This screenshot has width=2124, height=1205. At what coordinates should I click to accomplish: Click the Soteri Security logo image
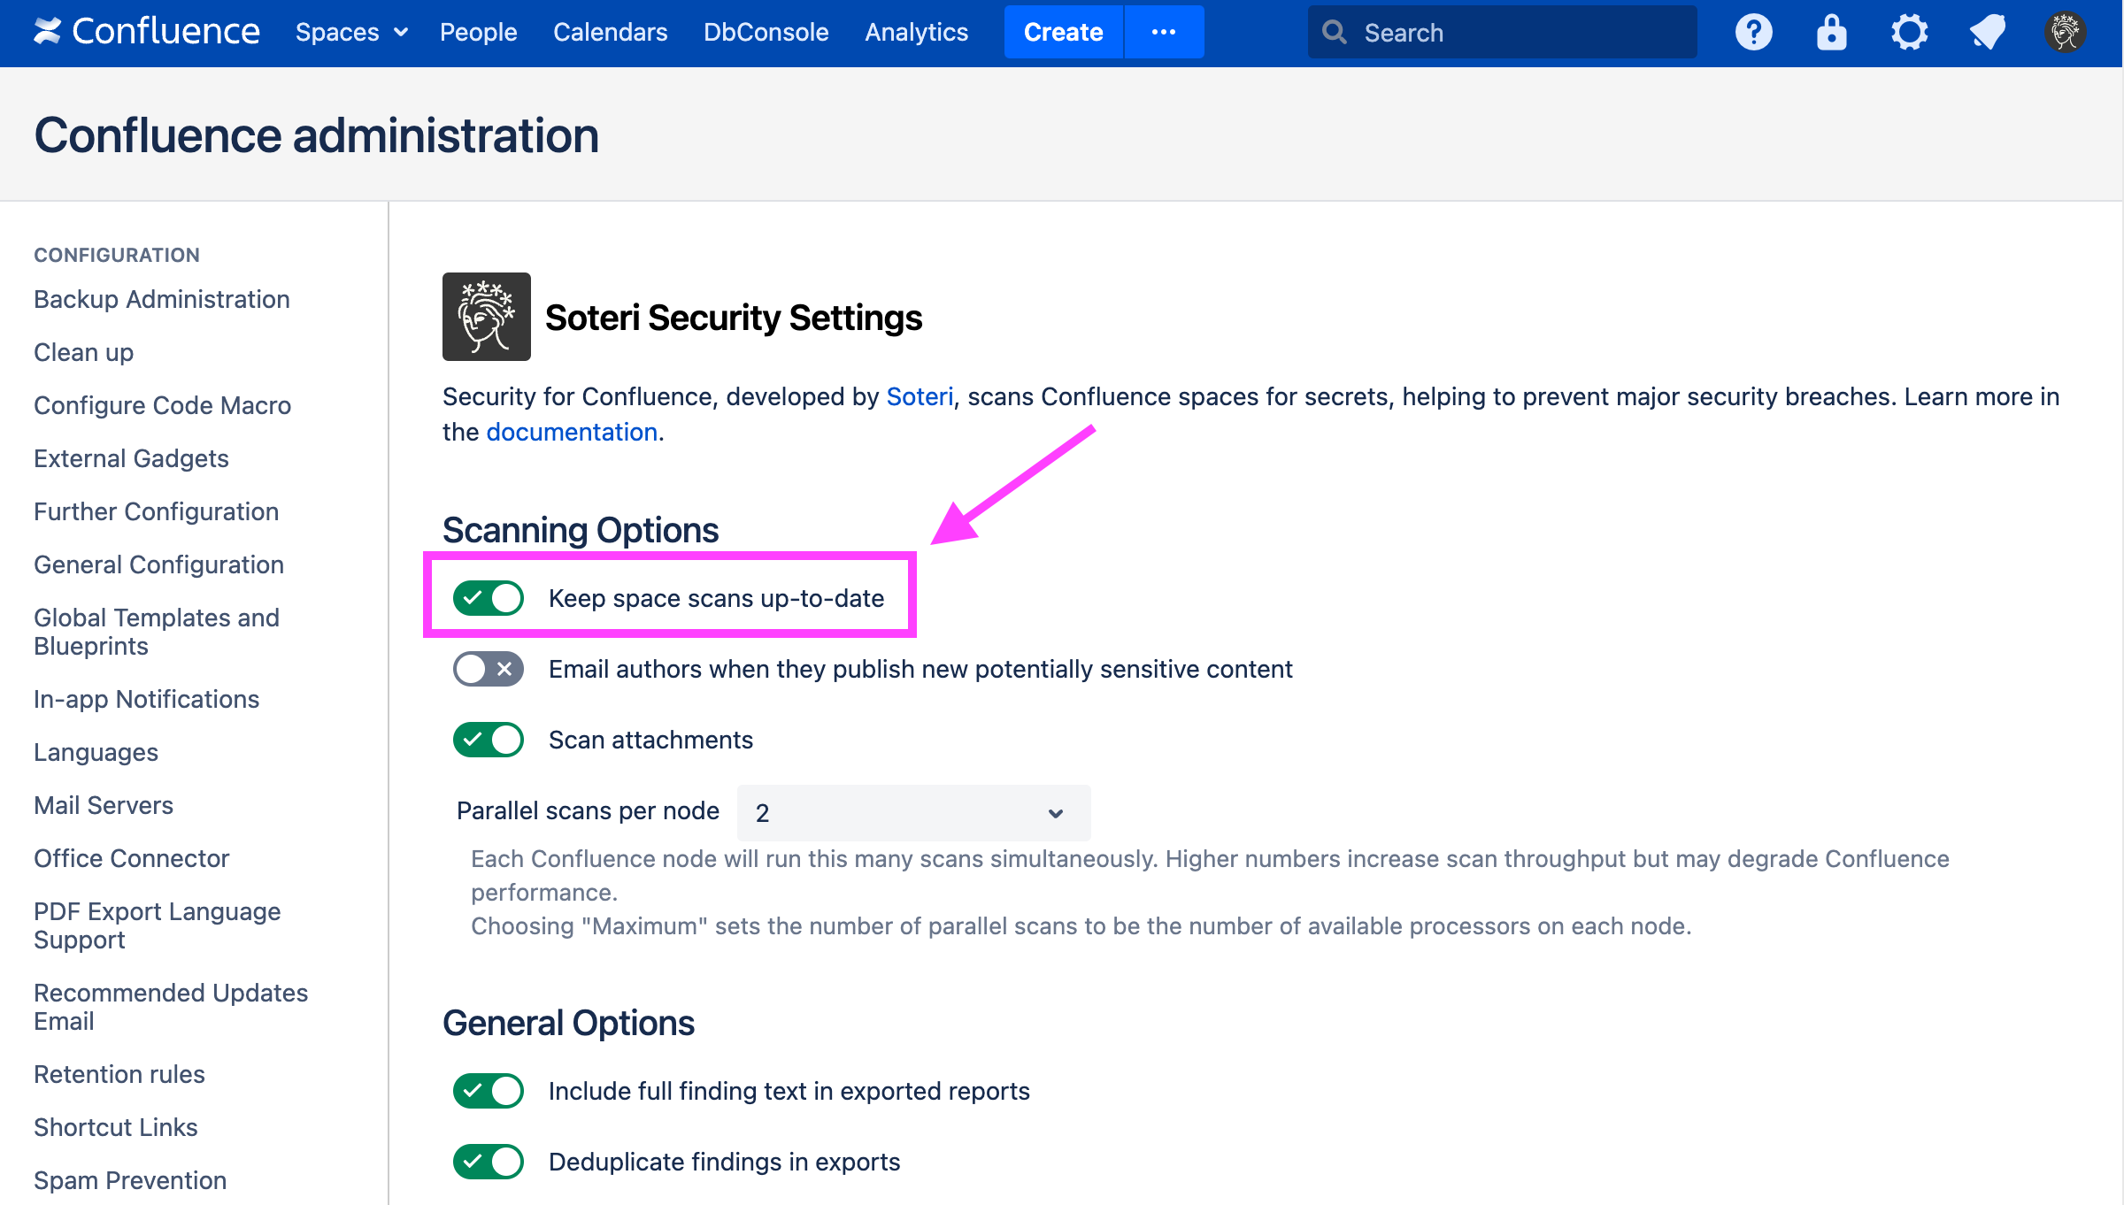click(x=486, y=317)
